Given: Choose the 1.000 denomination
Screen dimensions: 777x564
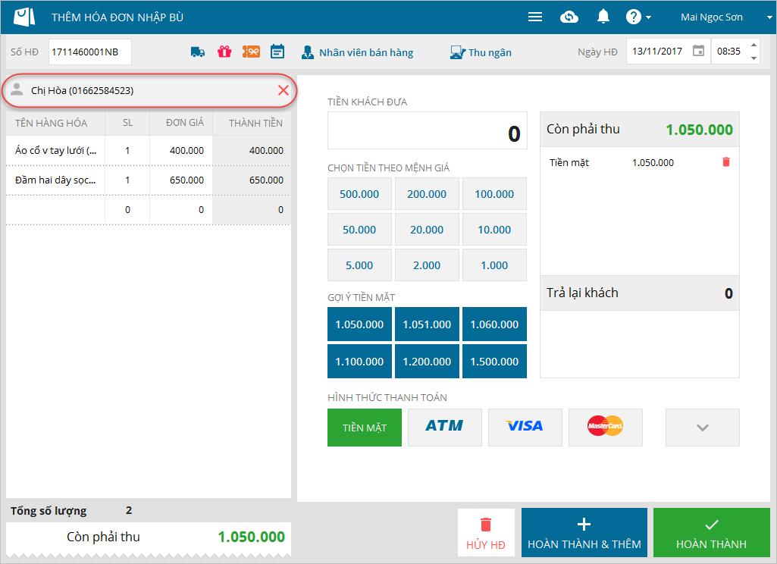Looking at the screenshot, I should 494,265.
